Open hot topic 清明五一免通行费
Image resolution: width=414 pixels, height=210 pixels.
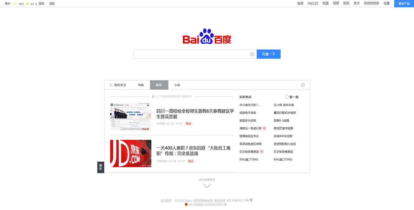(250, 128)
